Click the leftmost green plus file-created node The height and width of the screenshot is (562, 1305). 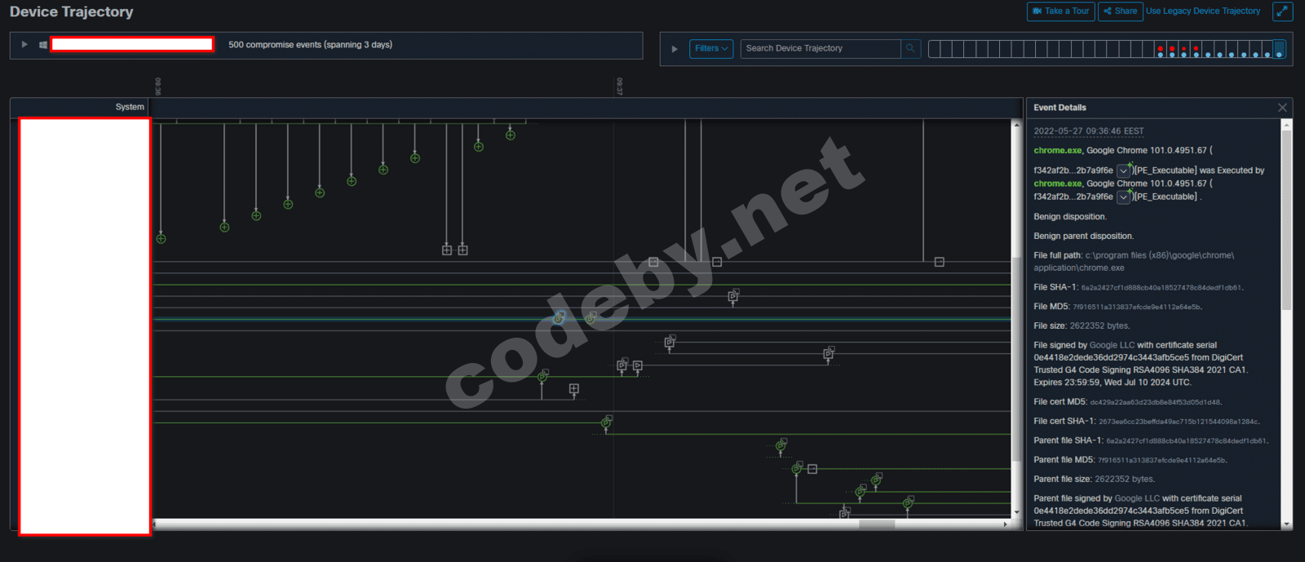click(161, 239)
